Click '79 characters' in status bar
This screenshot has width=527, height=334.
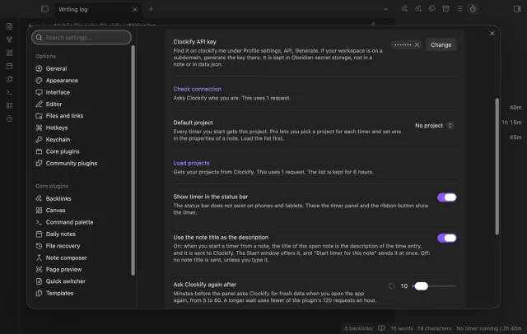tap(434, 328)
